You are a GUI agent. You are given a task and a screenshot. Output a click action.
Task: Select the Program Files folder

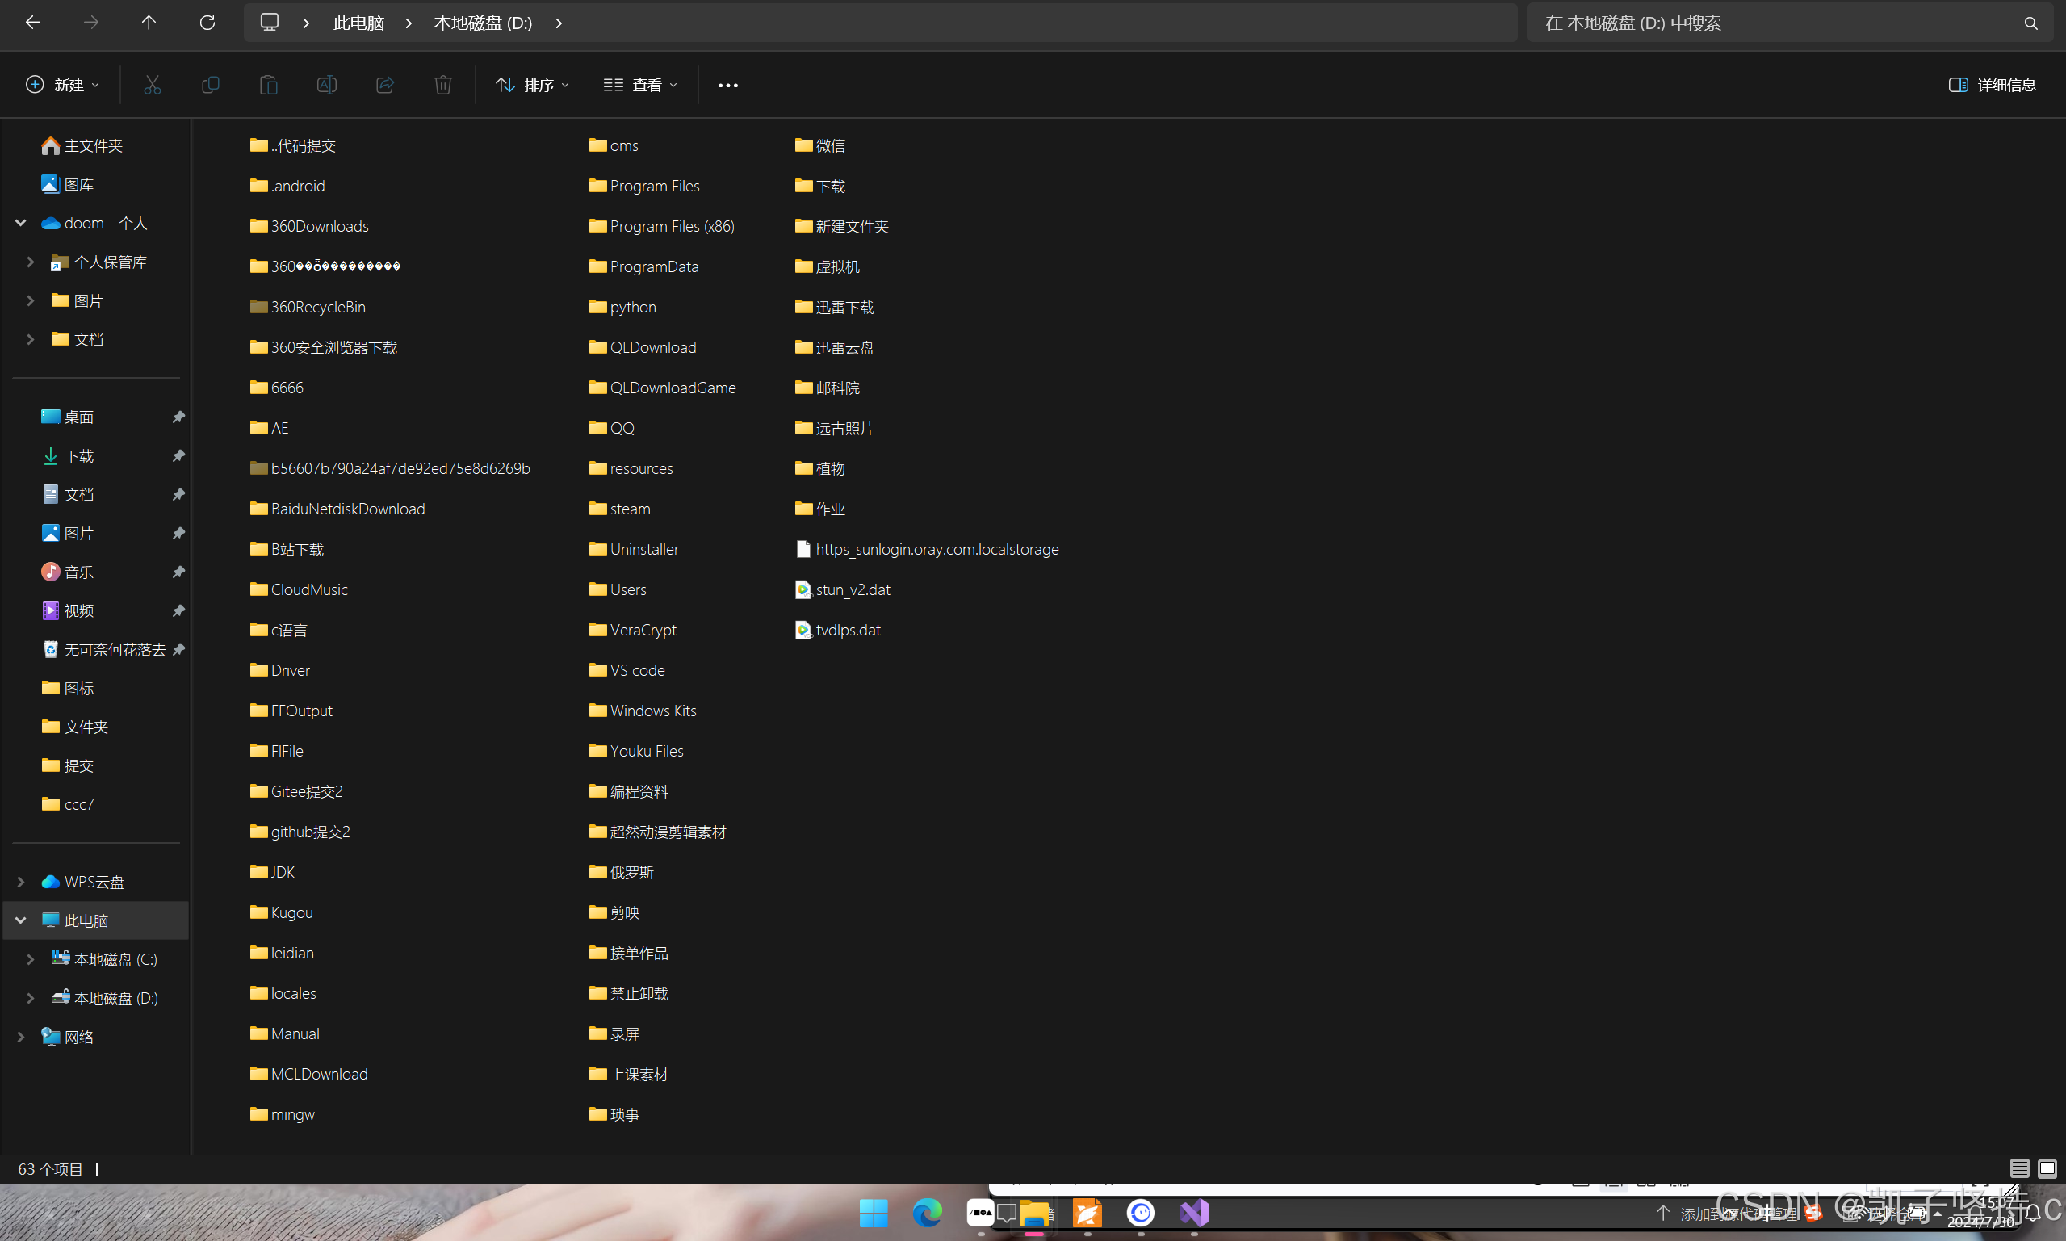point(644,186)
